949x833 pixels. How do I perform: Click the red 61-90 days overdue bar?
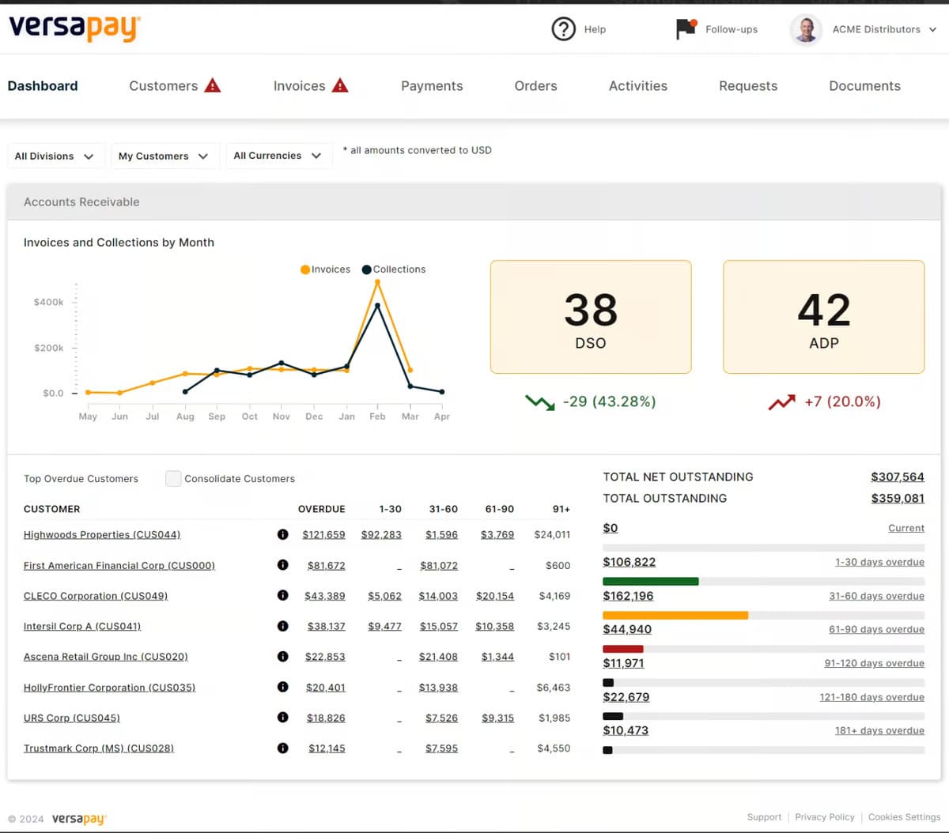pos(623,649)
